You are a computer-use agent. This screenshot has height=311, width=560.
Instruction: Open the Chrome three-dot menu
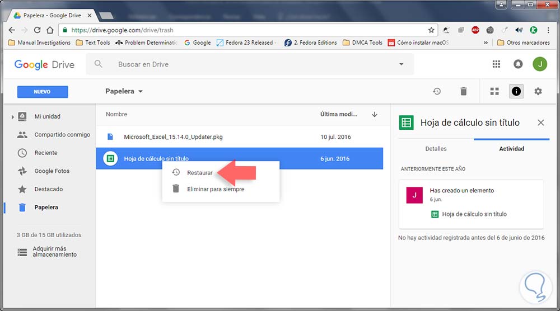[x=548, y=30]
